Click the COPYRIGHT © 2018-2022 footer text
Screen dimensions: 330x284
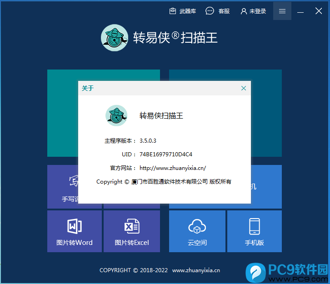[134, 270]
